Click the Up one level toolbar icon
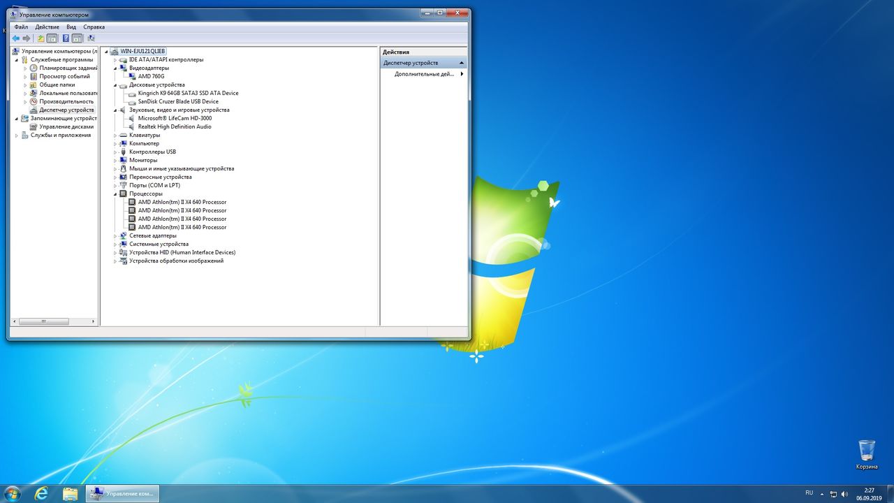The width and height of the screenshot is (894, 503). [x=41, y=38]
